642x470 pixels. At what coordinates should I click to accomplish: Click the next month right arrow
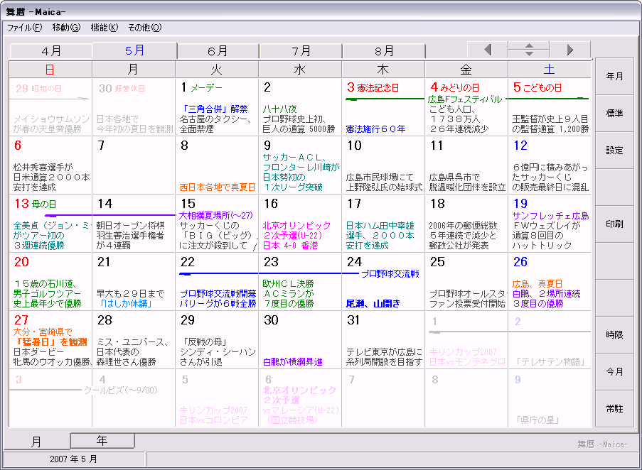pos(570,50)
